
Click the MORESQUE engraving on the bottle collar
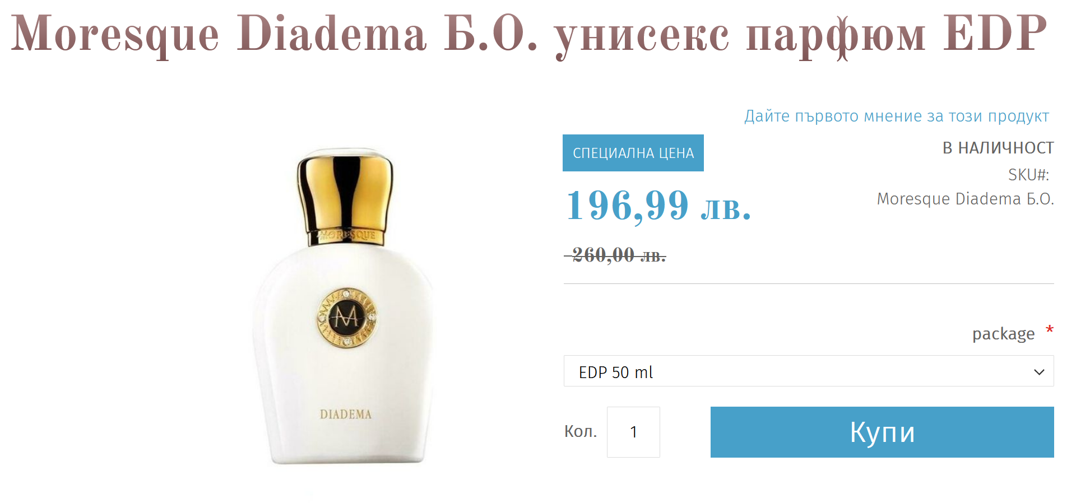[x=347, y=235]
